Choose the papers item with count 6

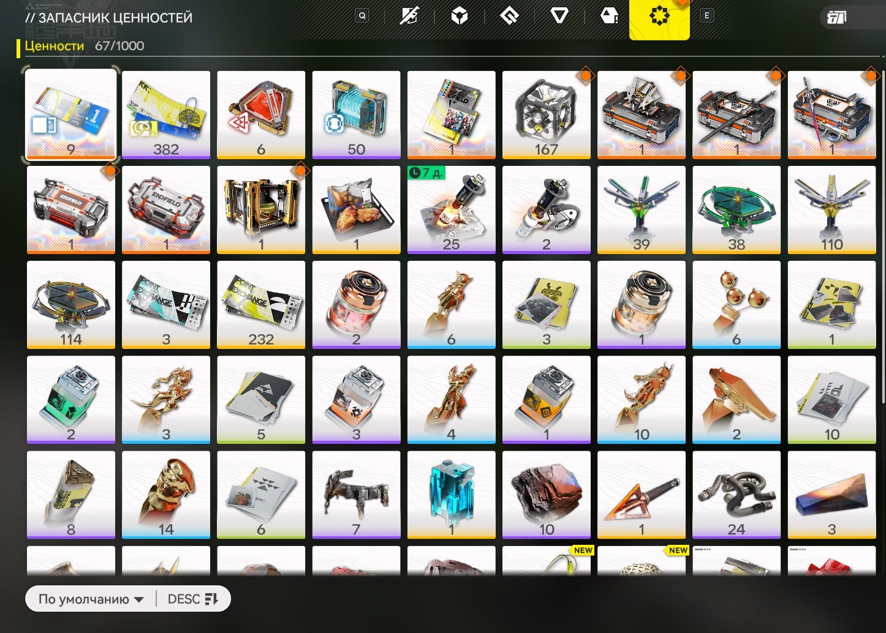coord(261,495)
